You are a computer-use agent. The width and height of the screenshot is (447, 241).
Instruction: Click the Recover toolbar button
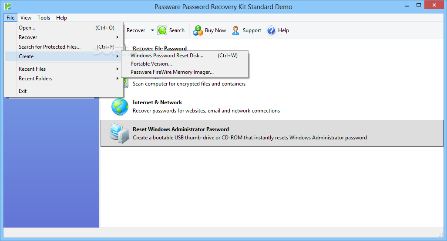click(136, 30)
